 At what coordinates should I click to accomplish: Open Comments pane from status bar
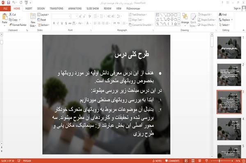pyautogui.click(x=172, y=161)
